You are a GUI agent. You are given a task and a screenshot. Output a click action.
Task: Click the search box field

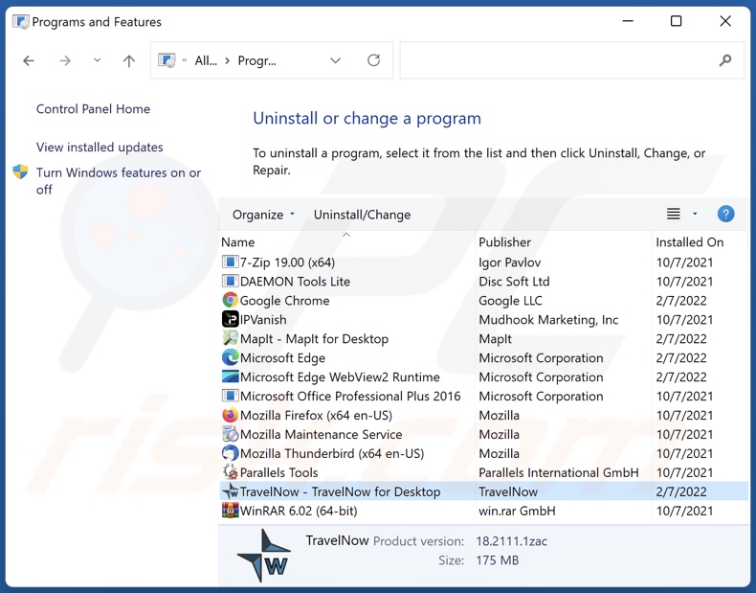(x=572, y=60)
